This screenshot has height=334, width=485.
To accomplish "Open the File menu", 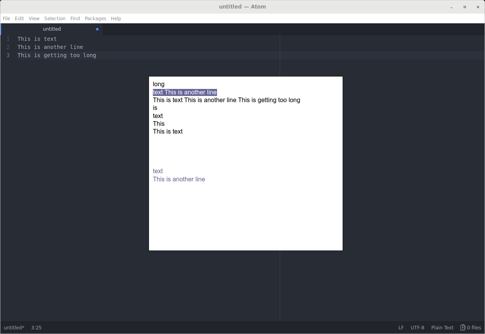I will [x=6, y=18].
